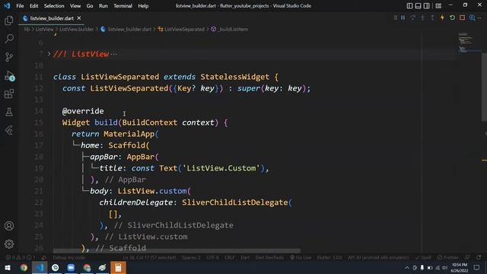Click the vertical editor scrollbar
Image resolution: width=487 pixels, height=274 pixels.
[x=484, y=87]
